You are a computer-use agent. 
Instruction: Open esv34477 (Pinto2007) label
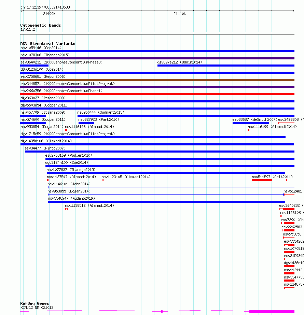pos(45,148)
